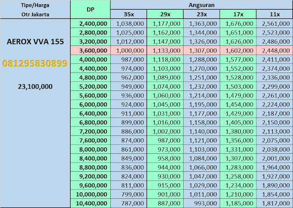Screen dimensions: 293x208
Task: Click DP cell 9,200,000
Action: click(91, 176)
